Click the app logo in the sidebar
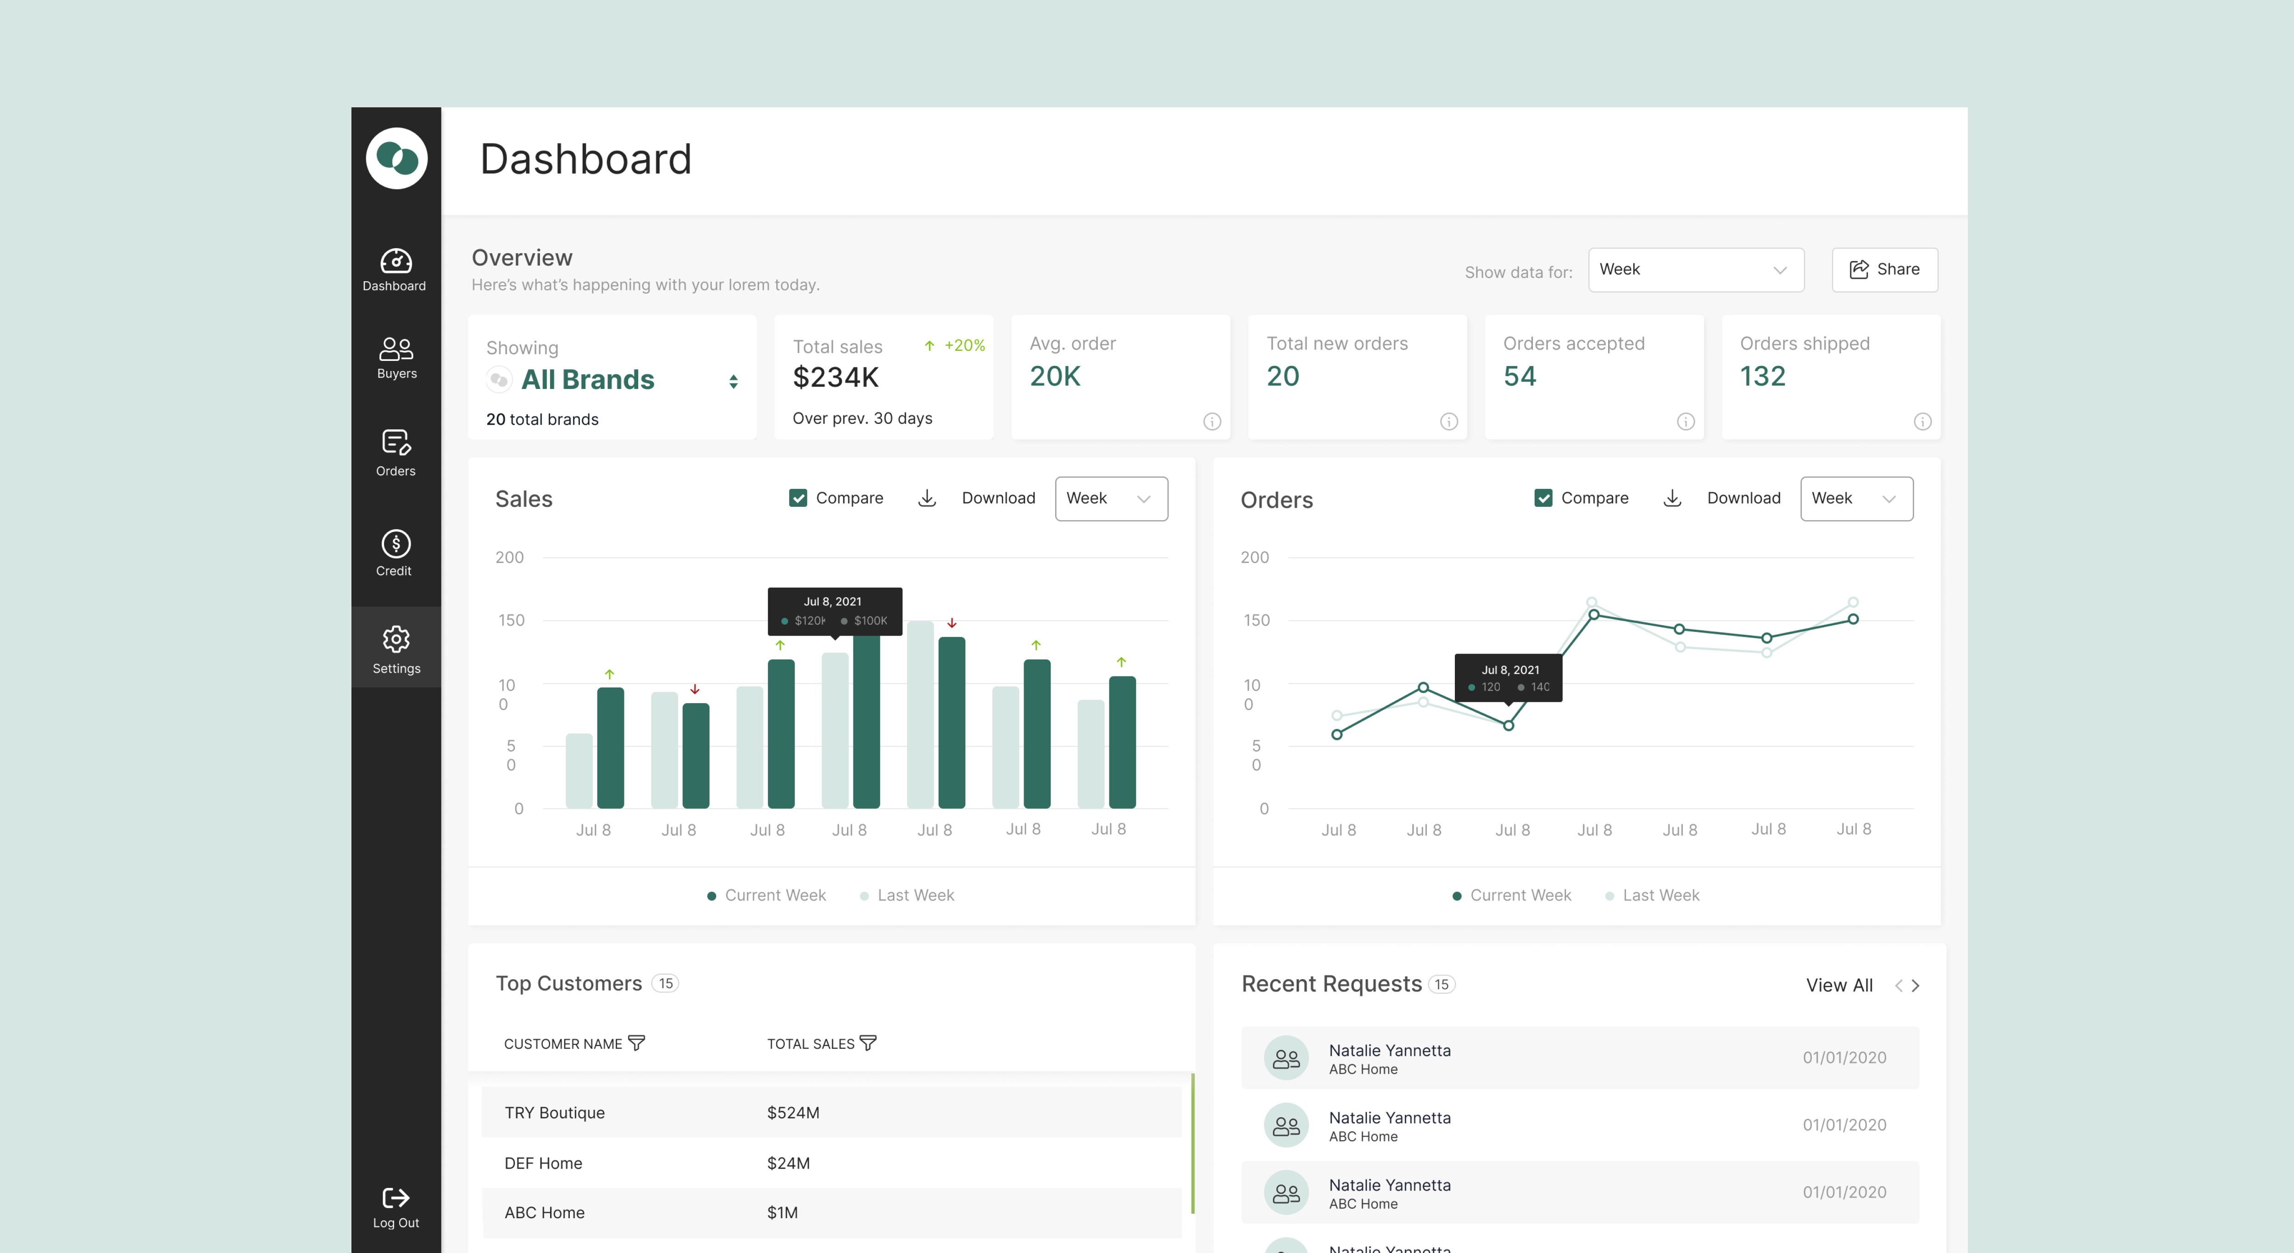 point(396,158)
